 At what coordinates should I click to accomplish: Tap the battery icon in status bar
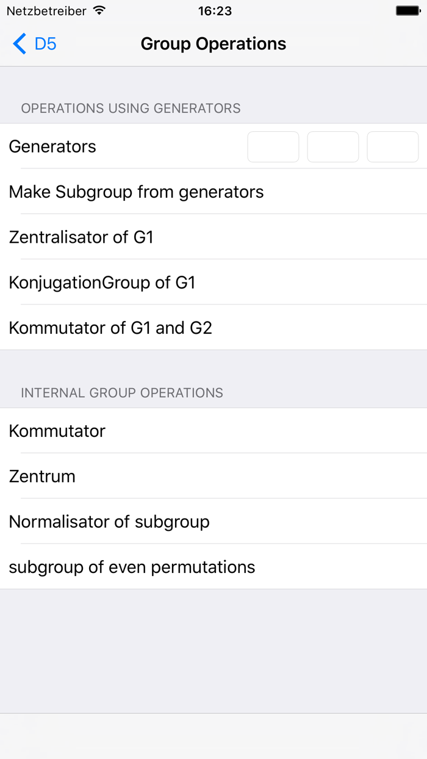pos(408,10)
